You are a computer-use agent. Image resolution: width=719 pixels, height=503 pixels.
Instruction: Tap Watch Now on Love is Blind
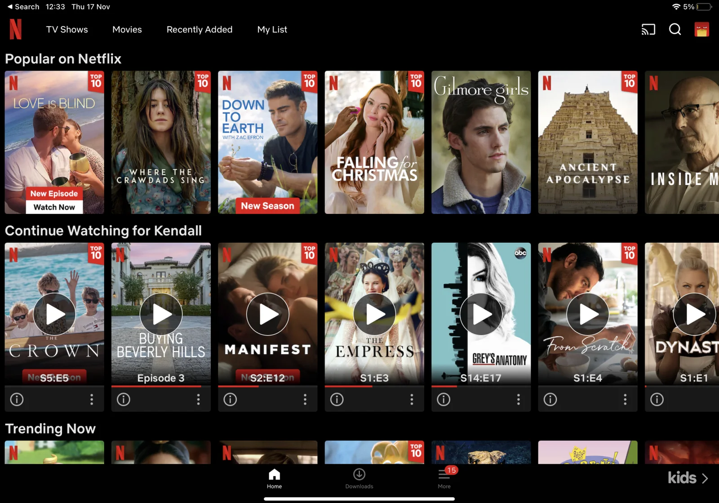coord(54,207)
